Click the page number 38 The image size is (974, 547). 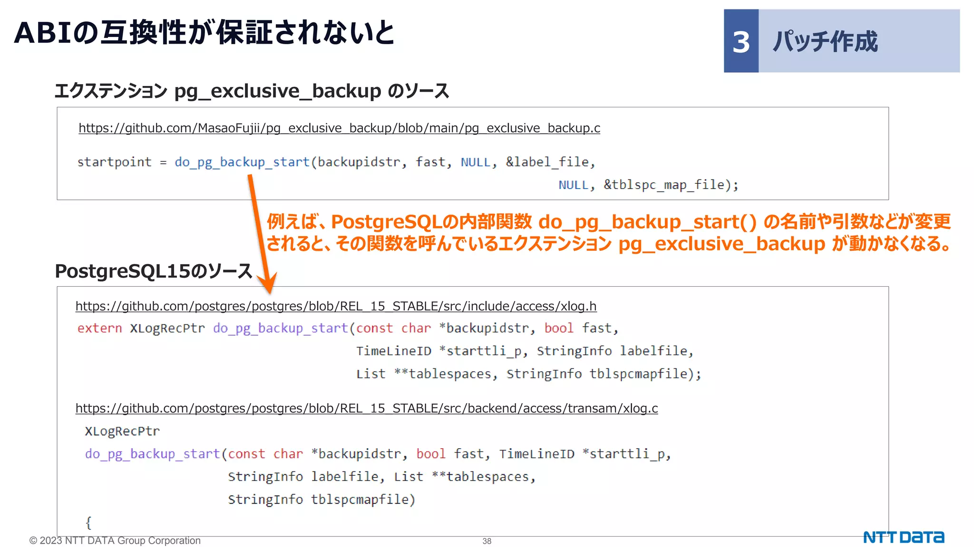click(x=487, y=541)
